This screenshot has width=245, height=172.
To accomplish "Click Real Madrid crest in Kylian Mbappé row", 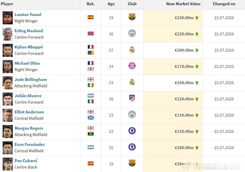I will pos(132,49).
